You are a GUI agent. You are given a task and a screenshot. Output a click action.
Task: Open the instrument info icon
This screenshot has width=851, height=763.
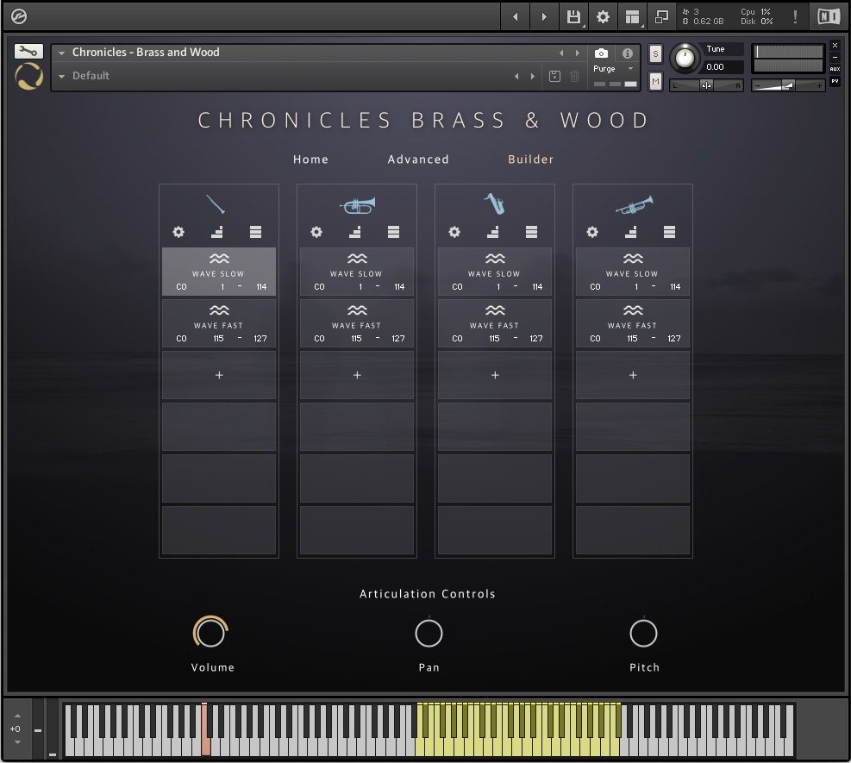pyautogui.click(x=628, y=53)
